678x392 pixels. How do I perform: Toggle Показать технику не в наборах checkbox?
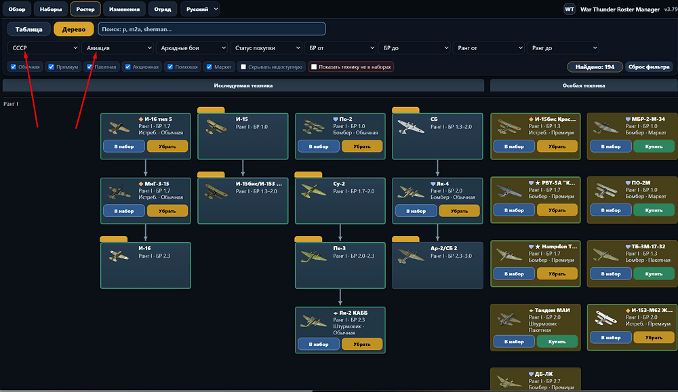pyautogui.click(x=314, y=66)
